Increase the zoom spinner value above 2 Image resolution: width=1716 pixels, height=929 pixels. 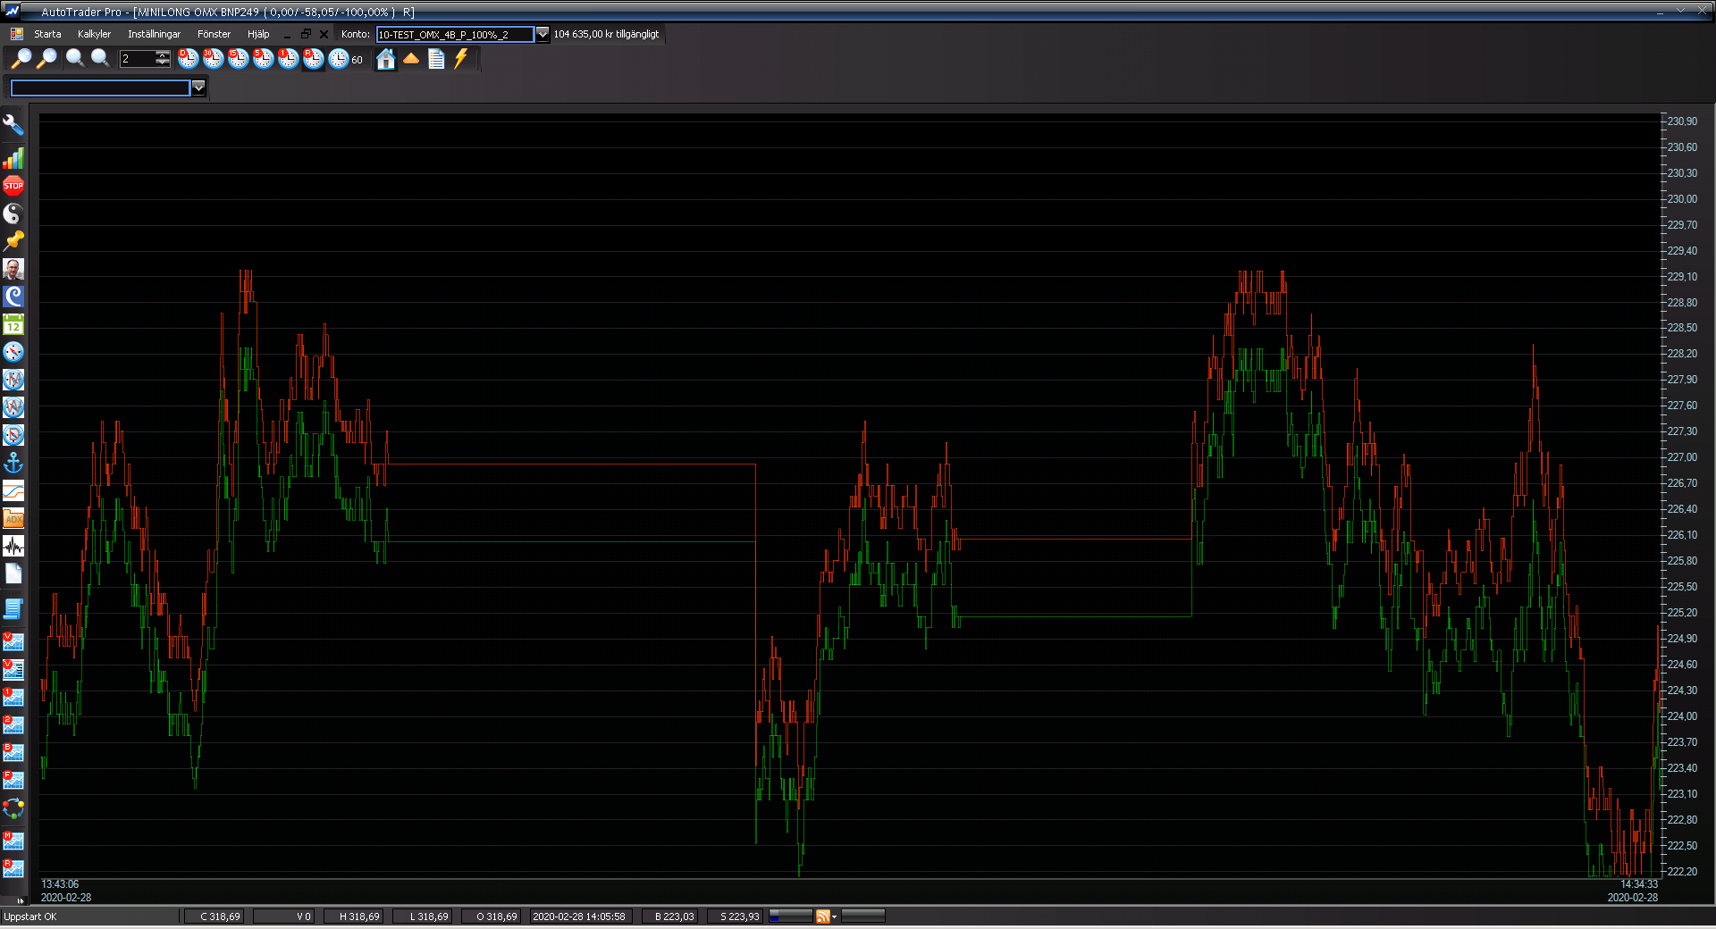coord(163,55)
